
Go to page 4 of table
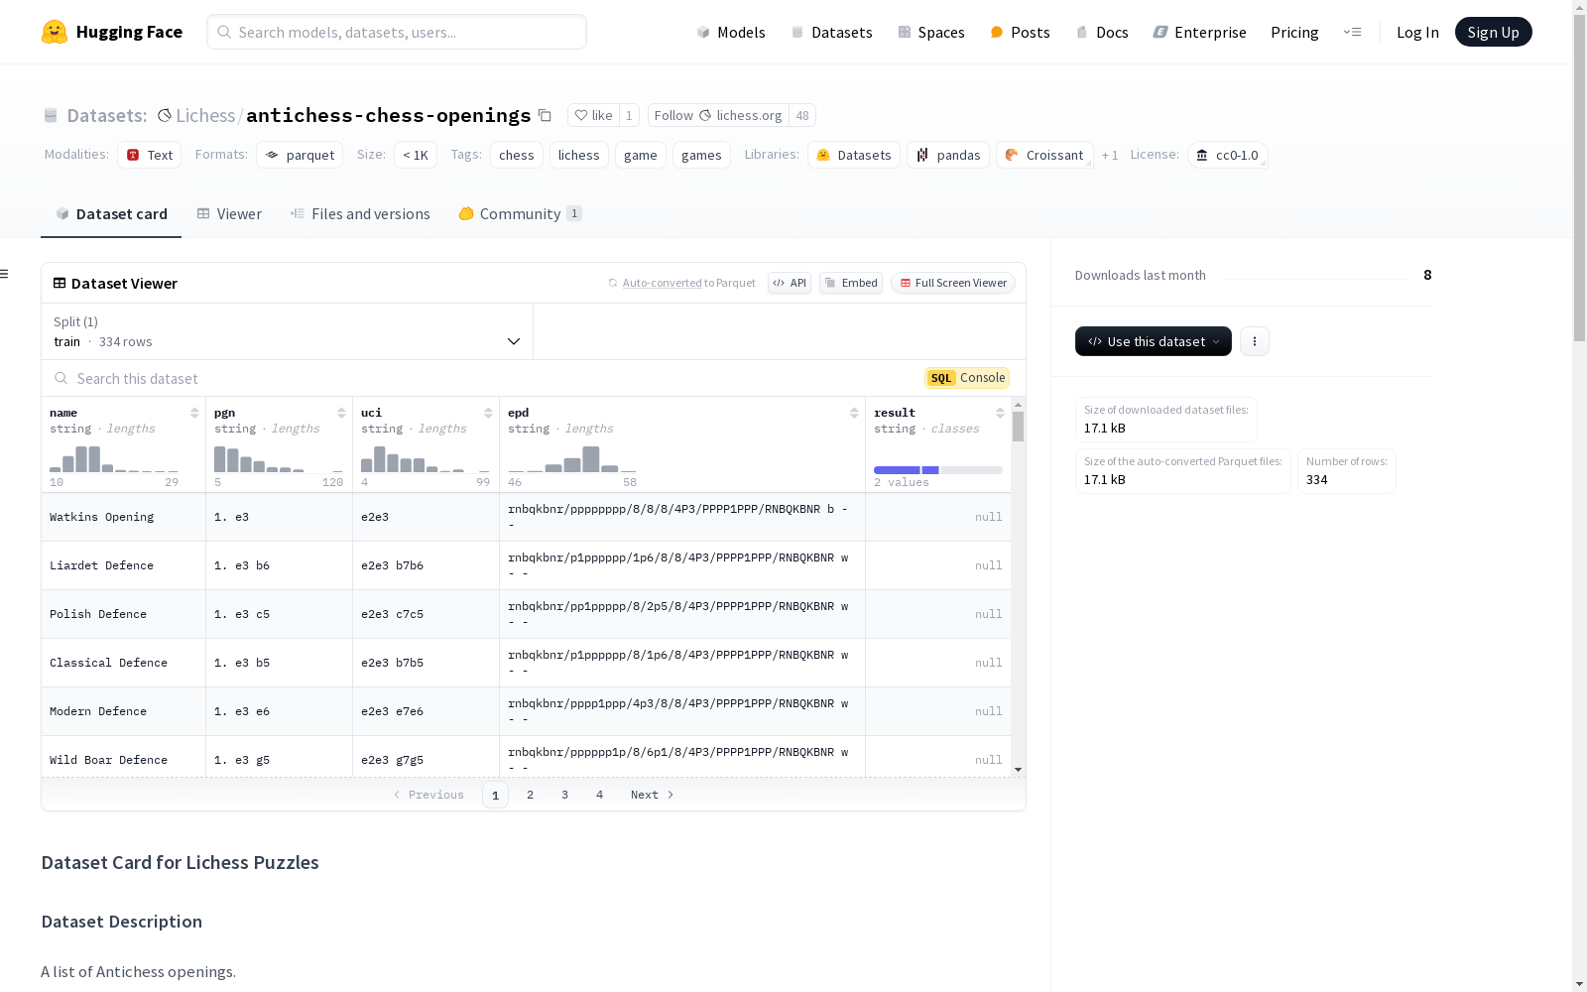600,795
